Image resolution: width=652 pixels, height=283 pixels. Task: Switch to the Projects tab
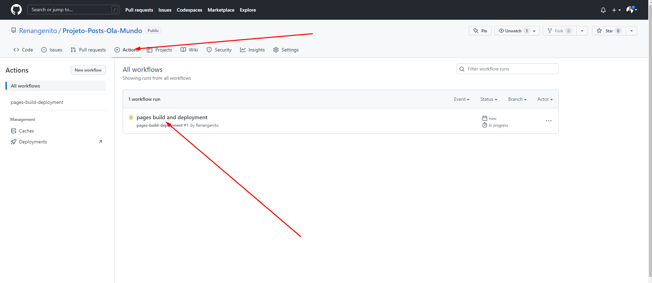[159, 50]
